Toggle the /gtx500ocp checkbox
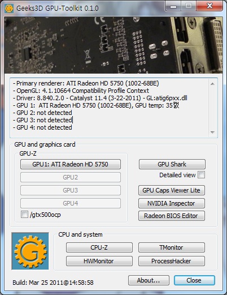 pyautogui.click(x=24, y=215)
